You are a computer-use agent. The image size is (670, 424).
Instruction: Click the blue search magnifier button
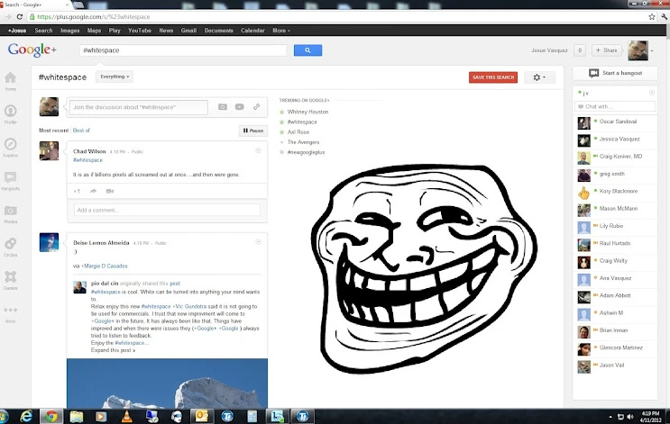tap(307, 50)
